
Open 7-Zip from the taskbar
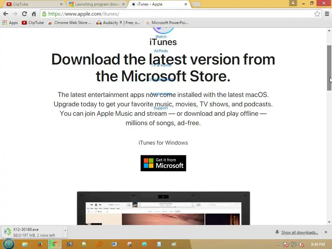70,244
